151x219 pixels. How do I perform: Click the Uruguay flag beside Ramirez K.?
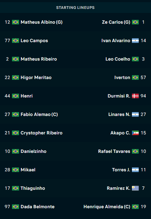(135, 188)
